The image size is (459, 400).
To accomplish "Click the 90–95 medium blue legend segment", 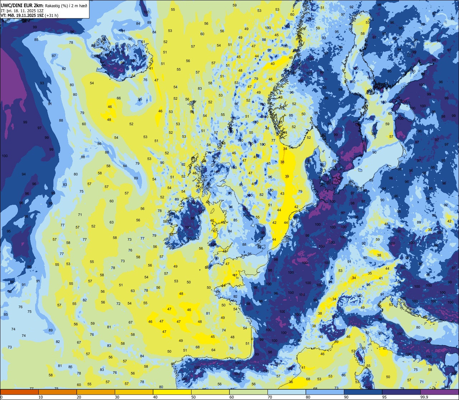I will 363,392.
